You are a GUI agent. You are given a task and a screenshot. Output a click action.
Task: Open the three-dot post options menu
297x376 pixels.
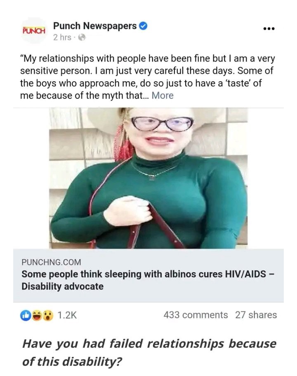[269, 29]
